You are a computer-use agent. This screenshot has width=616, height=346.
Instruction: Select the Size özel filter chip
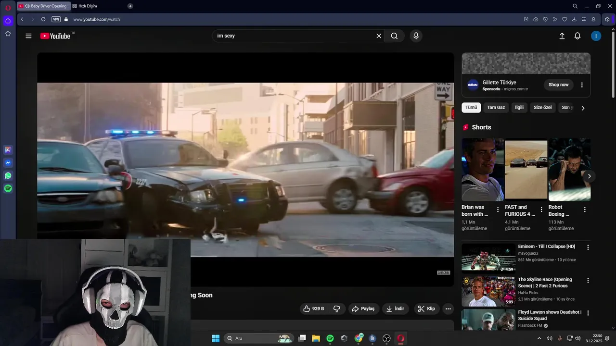point(542,107)
